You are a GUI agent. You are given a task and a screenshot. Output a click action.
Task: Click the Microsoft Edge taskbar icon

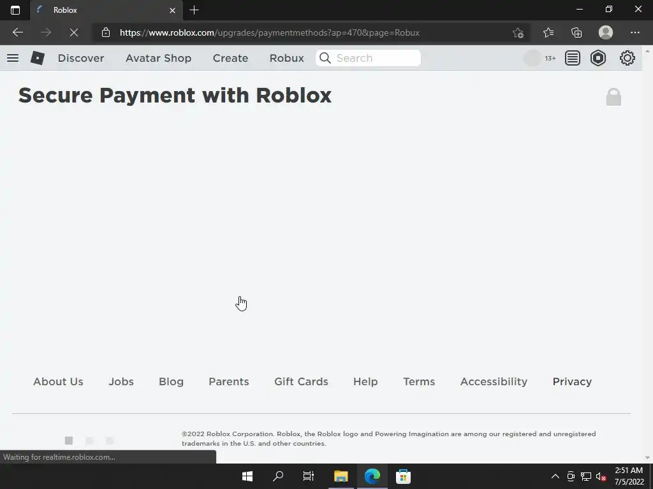click(x=372, y=476)
